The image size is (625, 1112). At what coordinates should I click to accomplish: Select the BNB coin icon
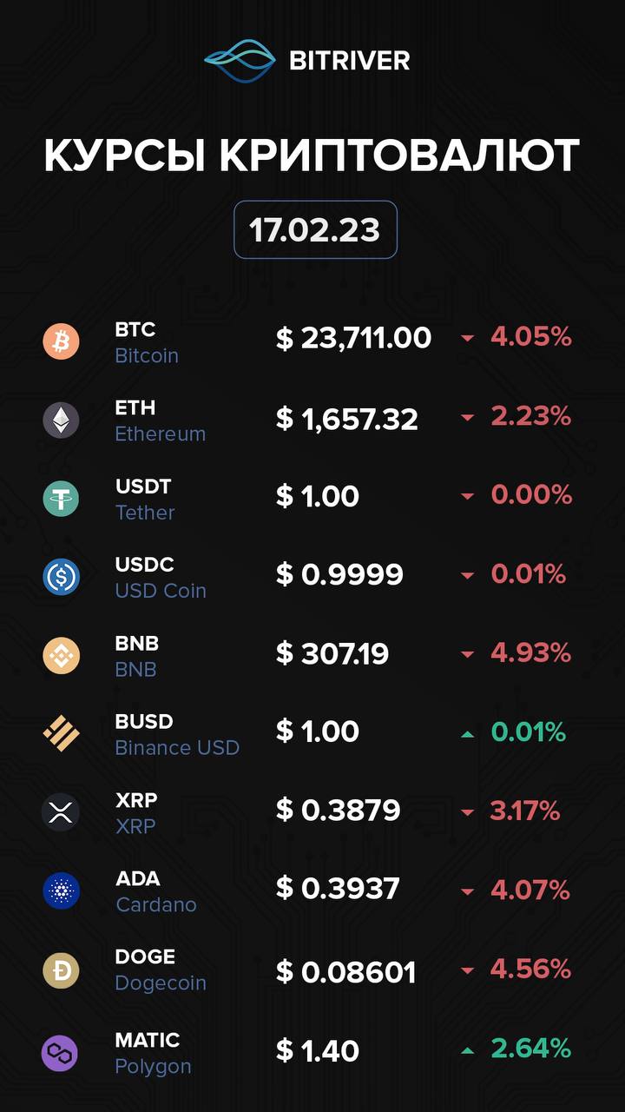(61, 656)
